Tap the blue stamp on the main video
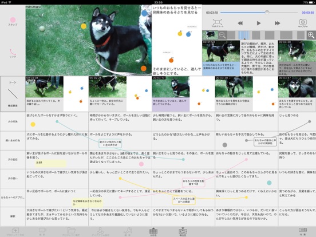The image size is (316, 237). pos(144,13)
